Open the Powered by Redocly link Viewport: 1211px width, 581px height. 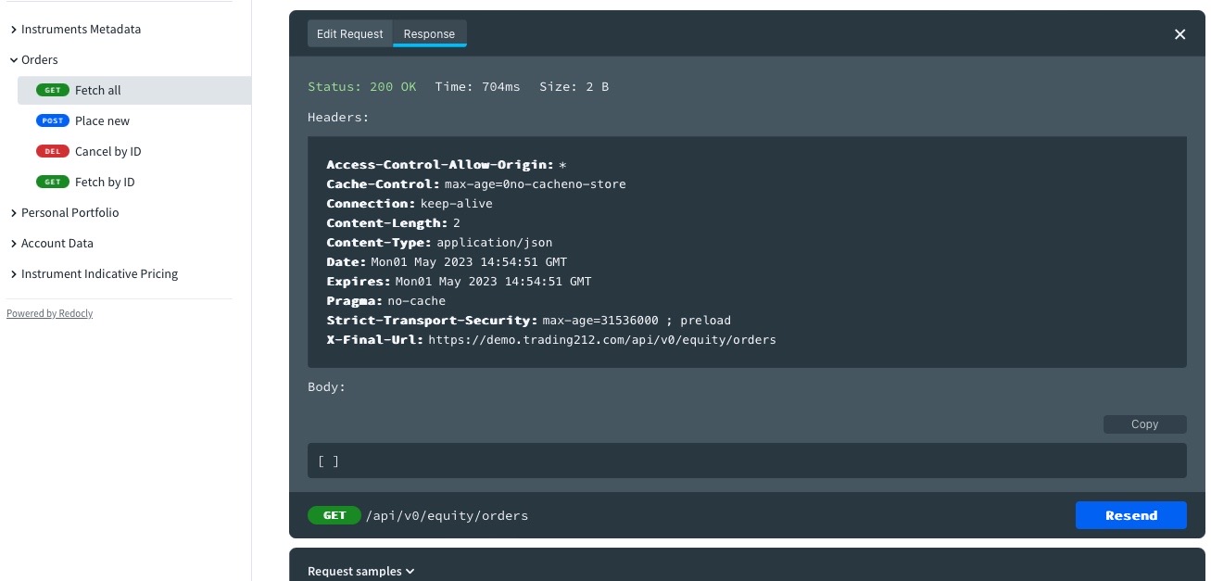tap(49, 313)
